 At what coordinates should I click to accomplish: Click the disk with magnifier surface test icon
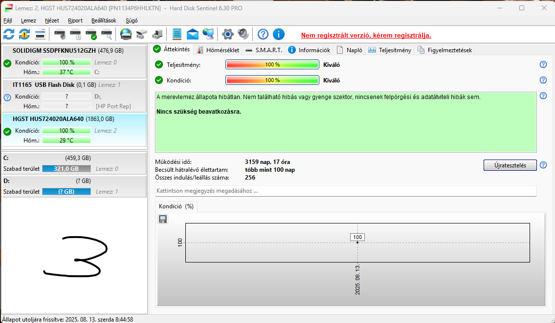point(107,34)
